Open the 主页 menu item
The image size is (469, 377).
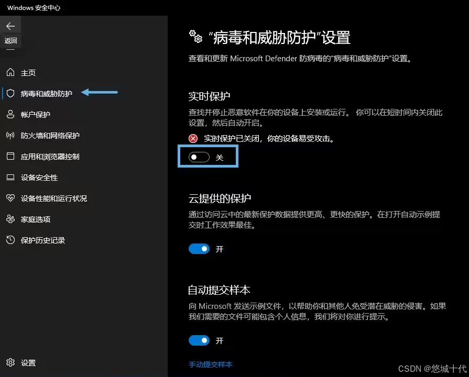point(28,73)
